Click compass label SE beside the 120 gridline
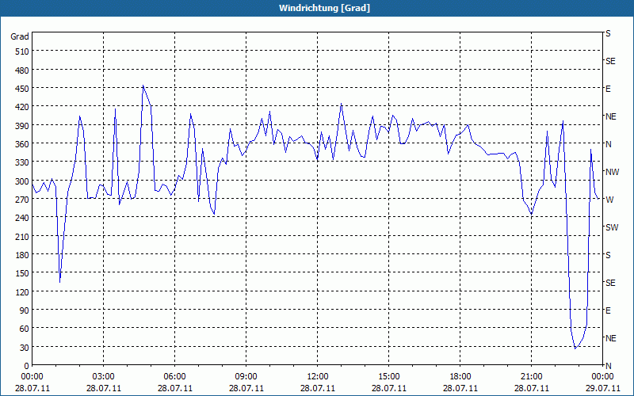The height and width of the screenshot is (396, 634). pos(610,283)
